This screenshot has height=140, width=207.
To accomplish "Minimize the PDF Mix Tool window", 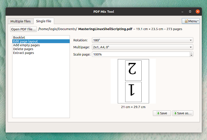I will [182, 12].
